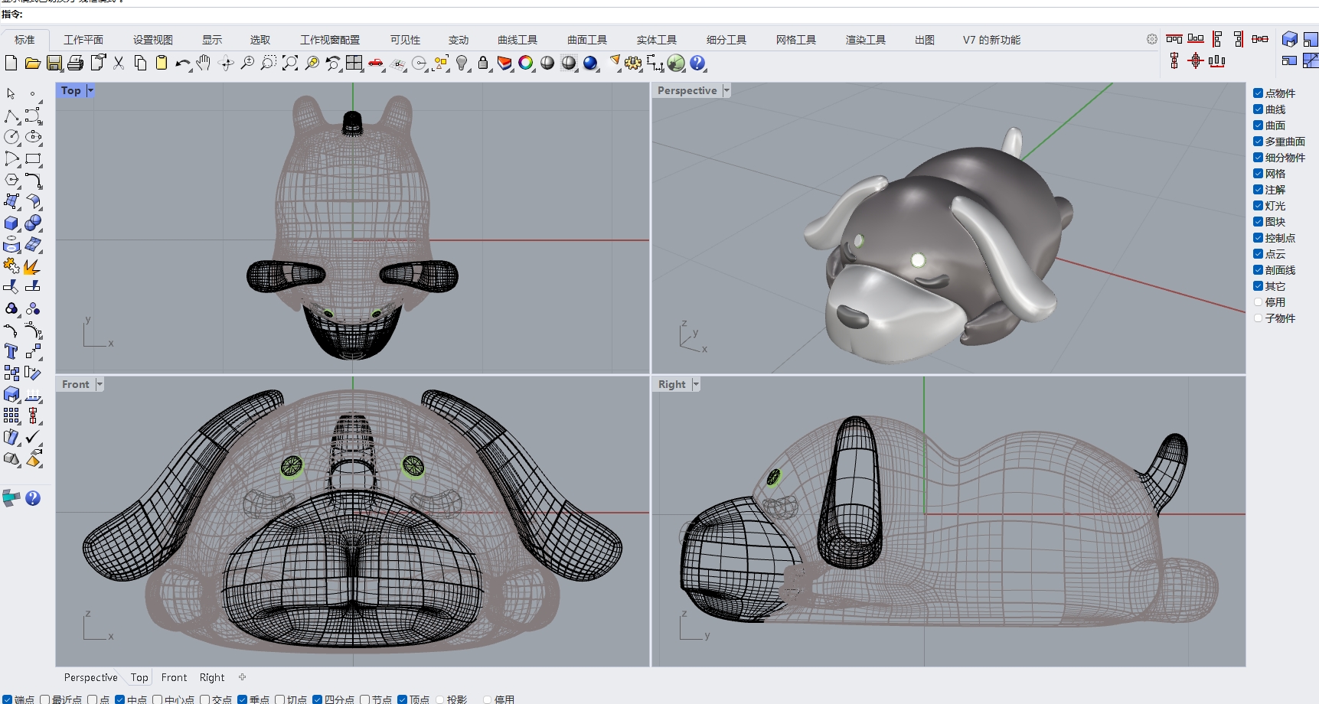The height and width of the screenshot is (704, 1319).
Task: Click the Zoom Extents icon
Action: click(290, 63)
